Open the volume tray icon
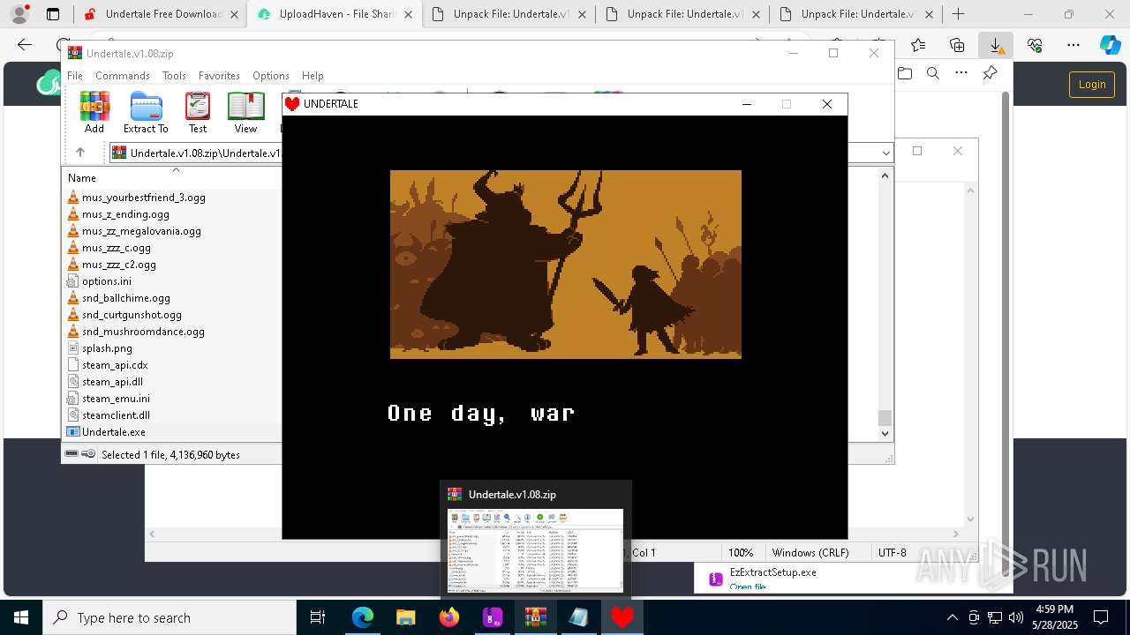This screenshot has width=1130, height=635. pos(1016,617)
